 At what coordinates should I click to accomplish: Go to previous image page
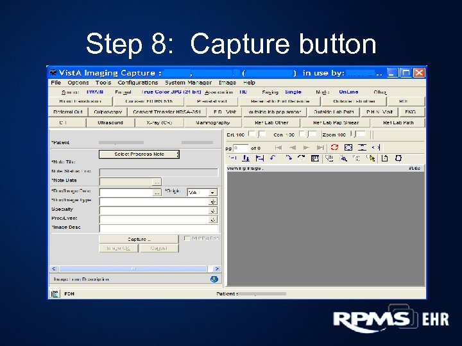(x=293, y=148)
